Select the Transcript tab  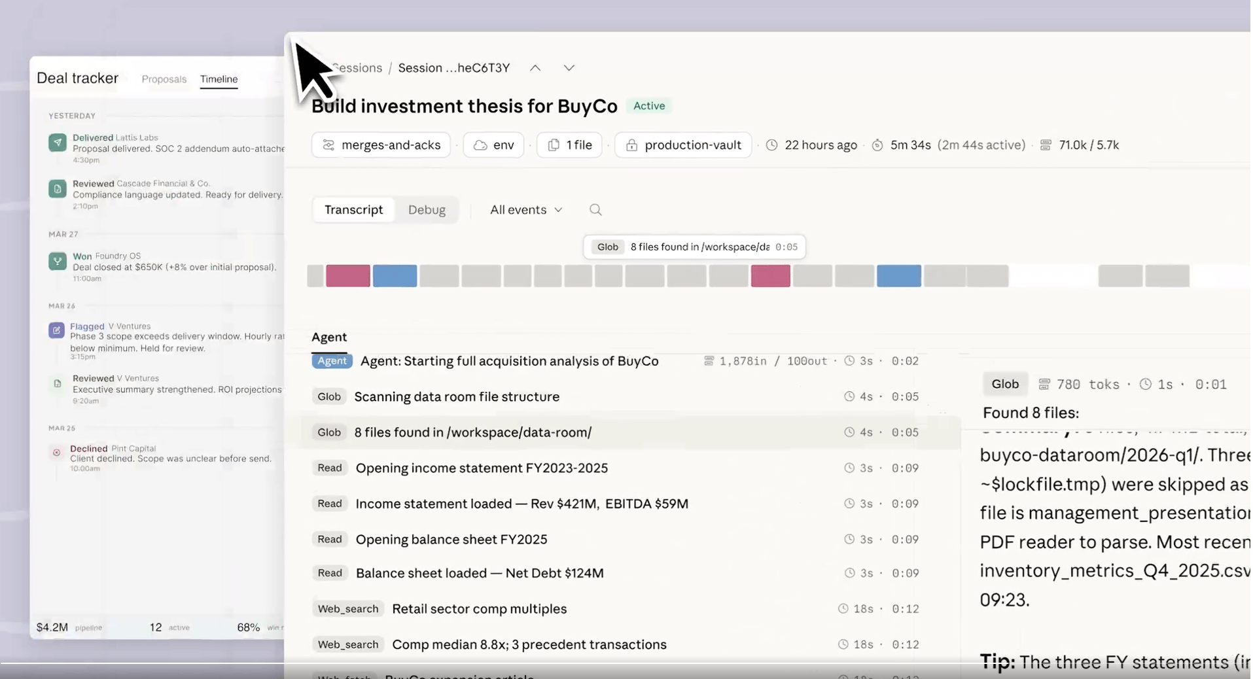353,210
